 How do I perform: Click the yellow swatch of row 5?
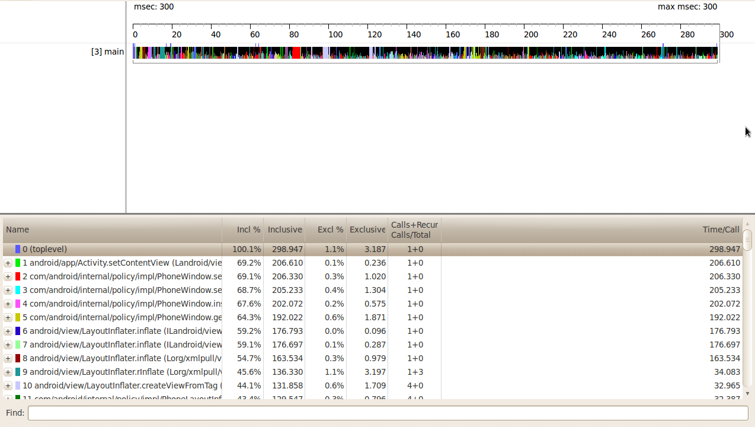(18, 317)
